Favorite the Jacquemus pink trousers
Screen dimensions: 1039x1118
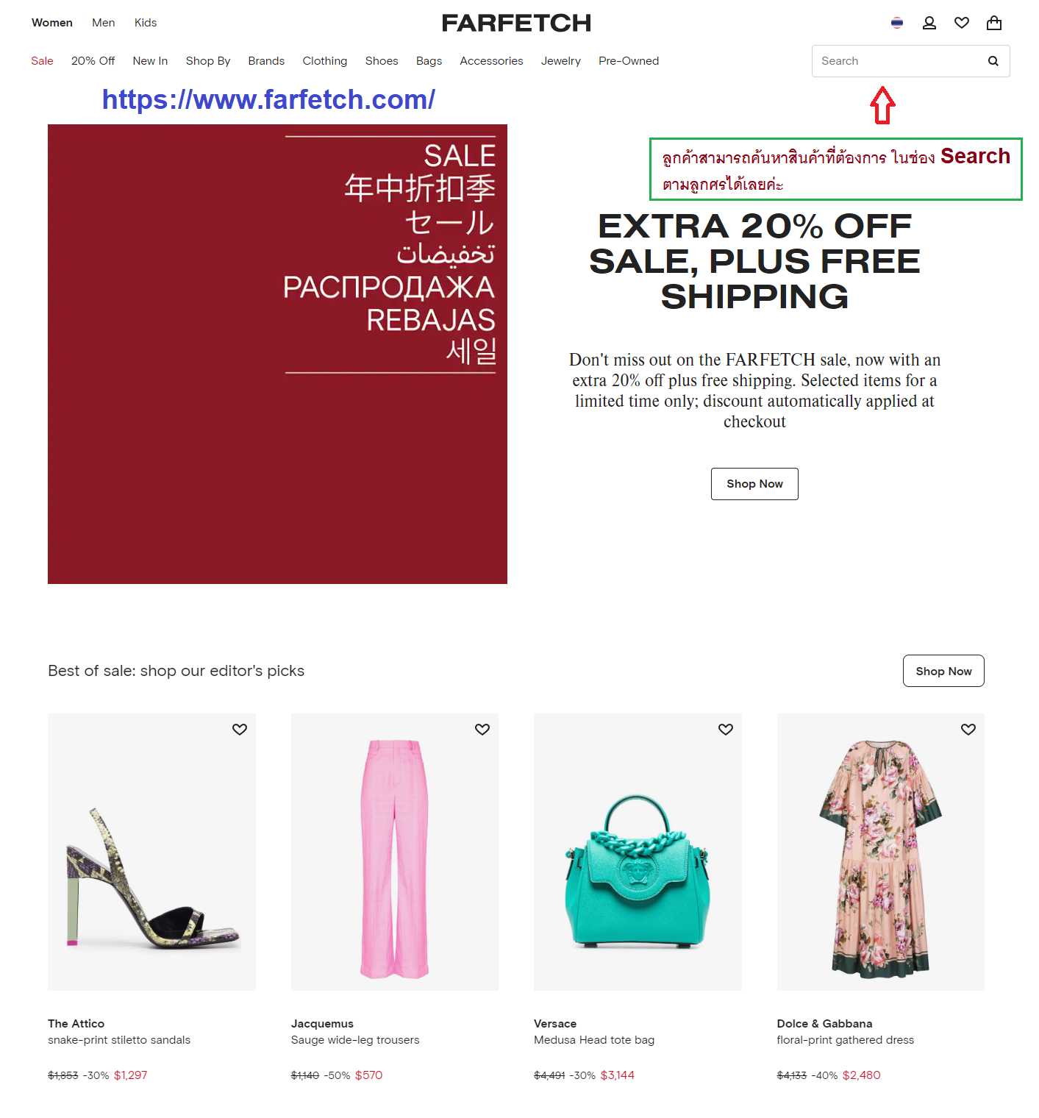[482, 729]
